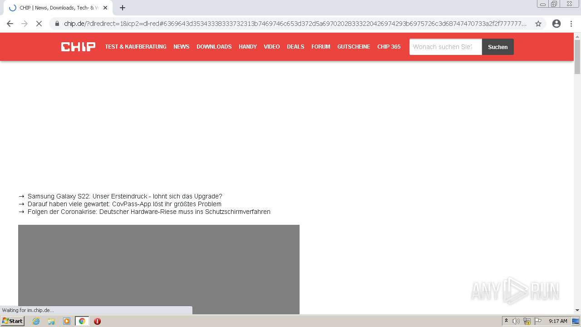This screenshot has height=327, width=581.
Task: Open CHIP 365 page
Action: click(389, 47)
